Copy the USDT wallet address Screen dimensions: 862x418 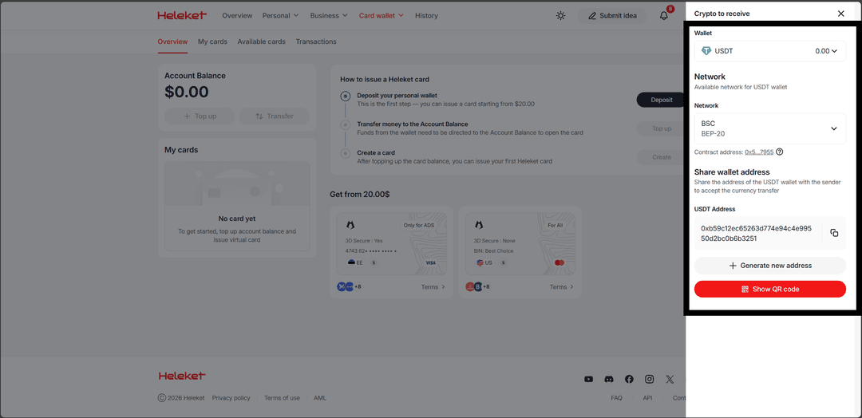click(x=834, y=233)
